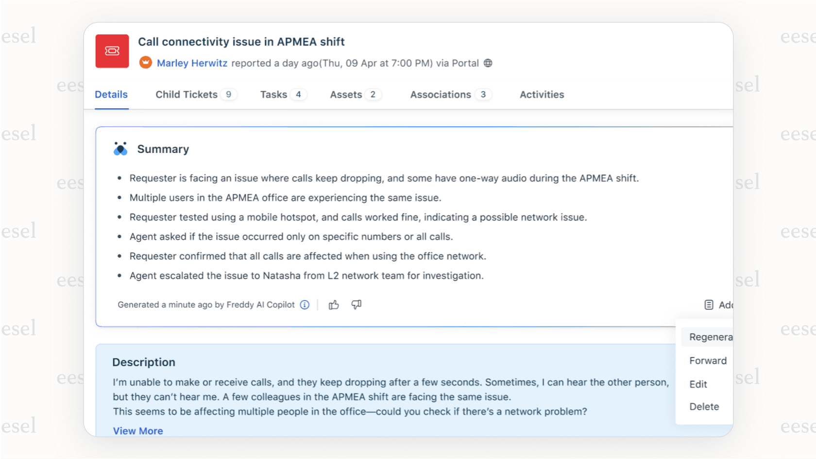The width and height of the screenshot is (816, 459).
Task: Click the crown badge beside Marley Herwitz
Action: pos(146,63)
